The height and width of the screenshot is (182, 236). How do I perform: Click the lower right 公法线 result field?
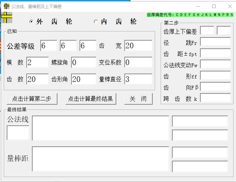200,135
